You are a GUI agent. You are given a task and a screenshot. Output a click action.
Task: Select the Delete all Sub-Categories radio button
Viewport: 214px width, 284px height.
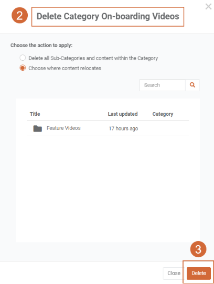tap(23, 58)
